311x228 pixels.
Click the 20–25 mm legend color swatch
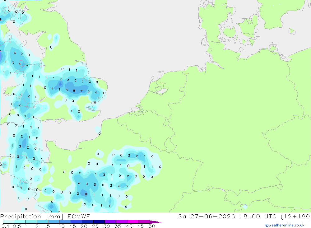coord(88,222)
